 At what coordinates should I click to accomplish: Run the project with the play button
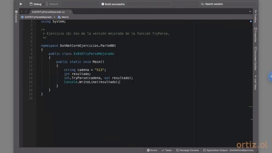(x=21, y=4)
